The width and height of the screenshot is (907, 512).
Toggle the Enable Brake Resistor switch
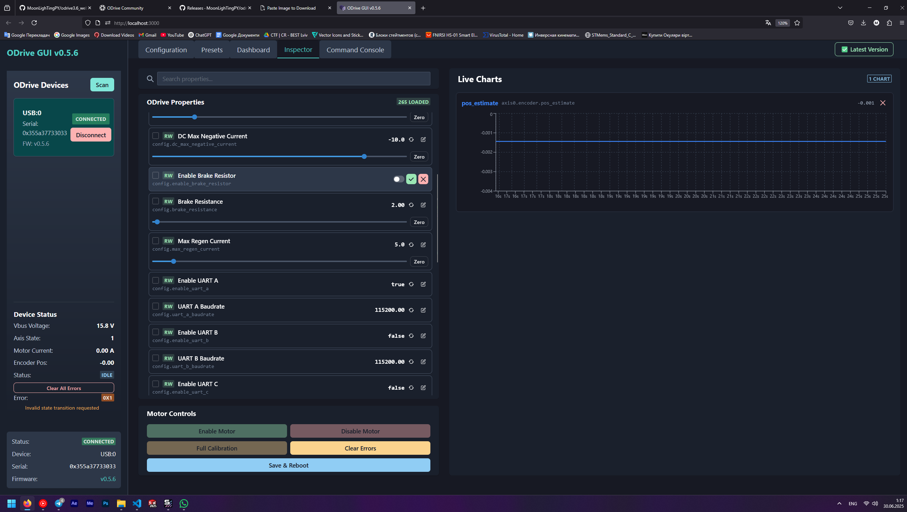[x=398, y=179]
